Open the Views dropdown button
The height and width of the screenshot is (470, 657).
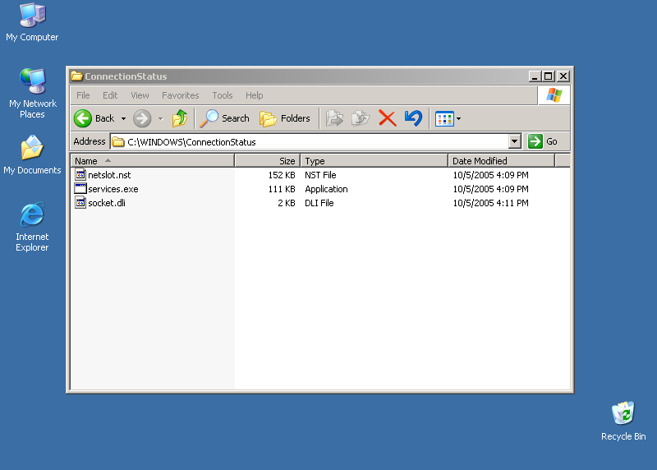point(448,118)
